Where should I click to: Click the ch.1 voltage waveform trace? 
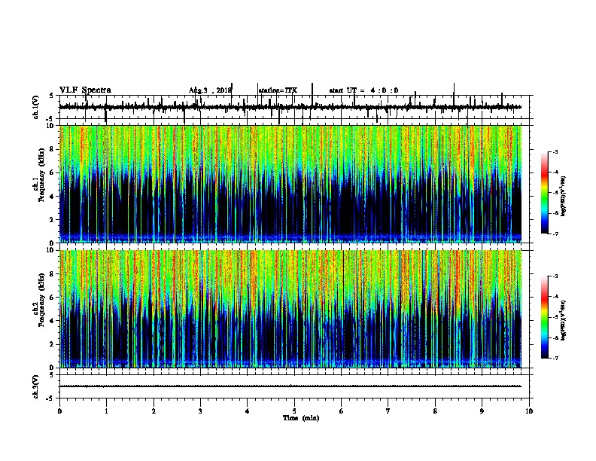click(x=290, y=107)
